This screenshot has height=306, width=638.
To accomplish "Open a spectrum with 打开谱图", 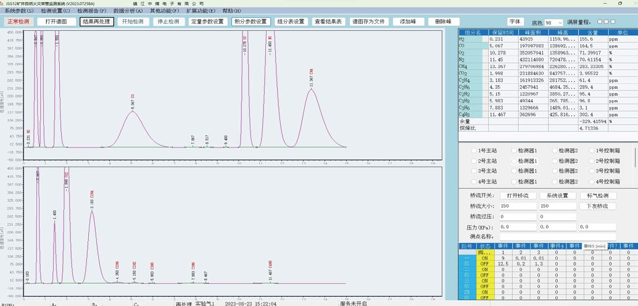I will pyautogui.click(x=56, y=22).
